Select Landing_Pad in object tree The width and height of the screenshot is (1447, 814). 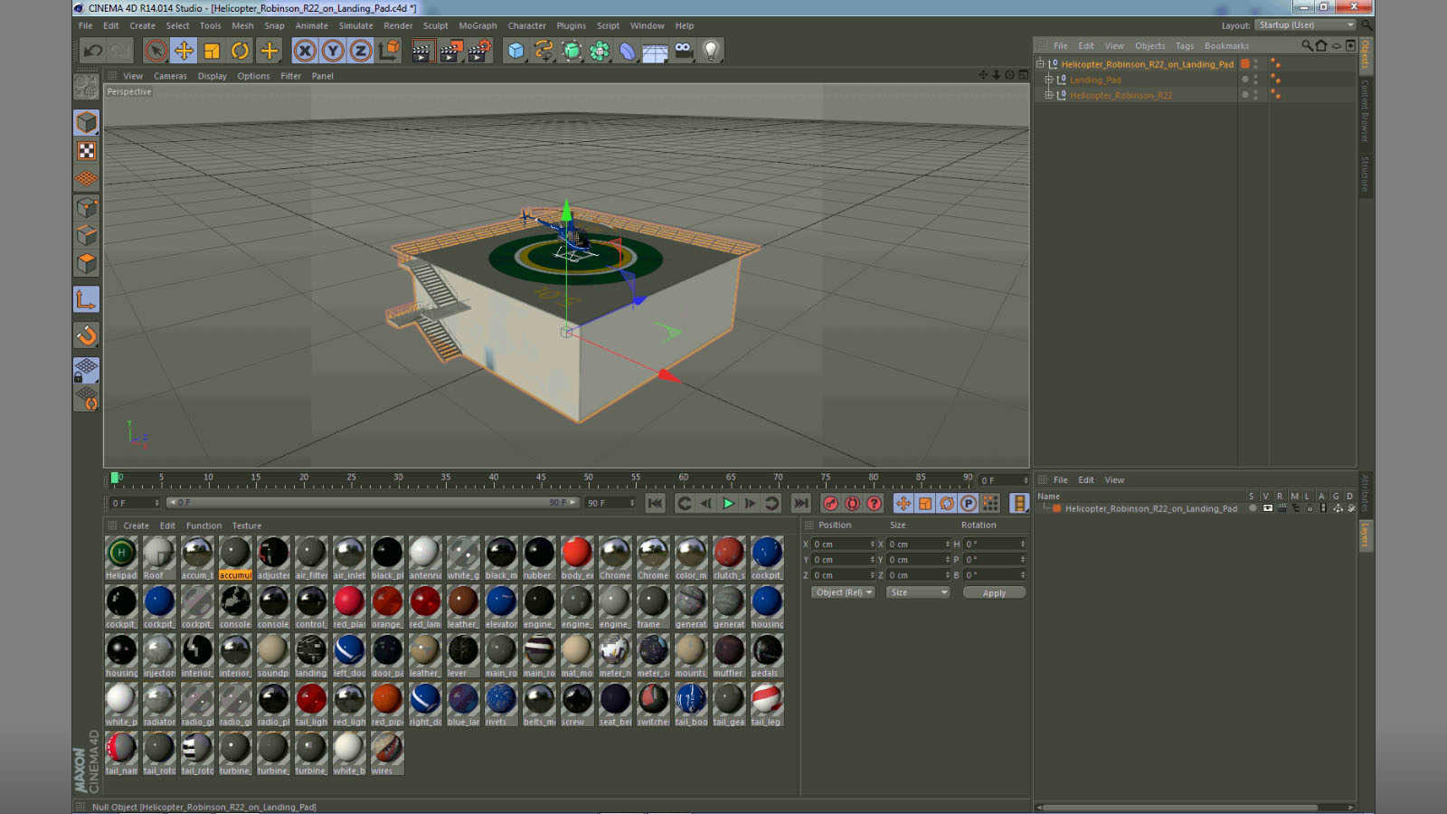(x=1095, y=80)
